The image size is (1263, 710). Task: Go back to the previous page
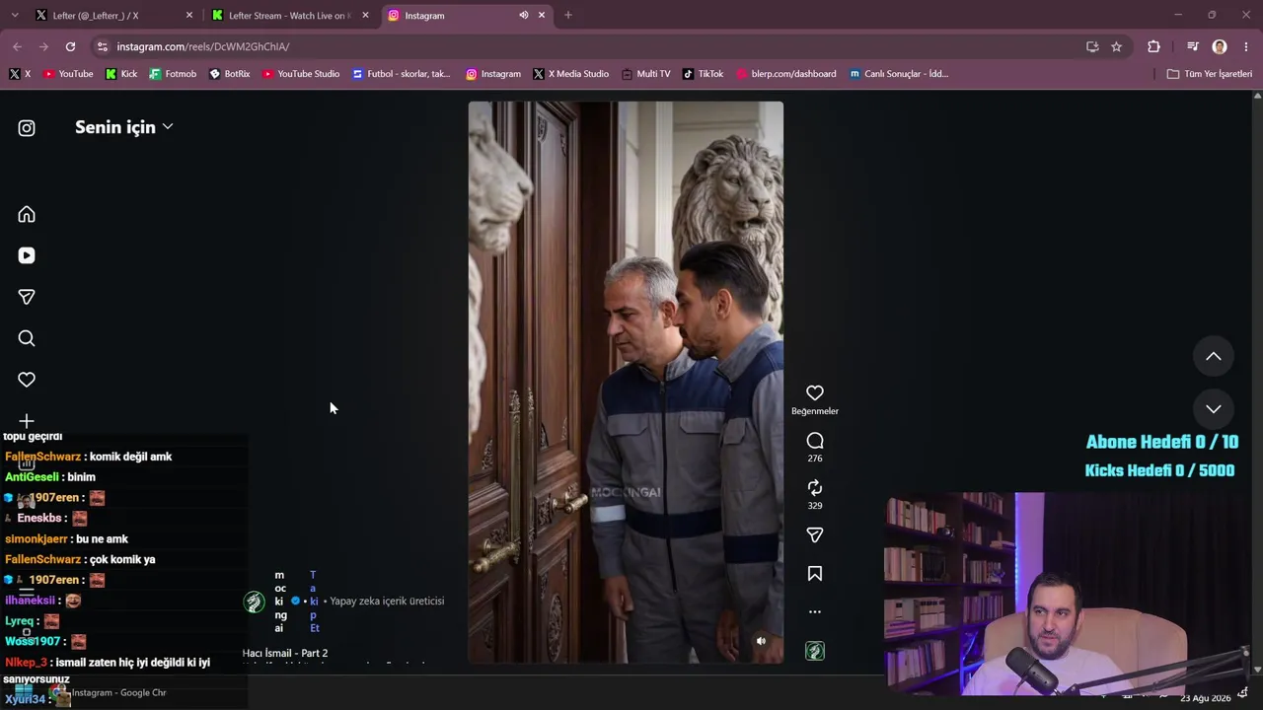point(18,46)
